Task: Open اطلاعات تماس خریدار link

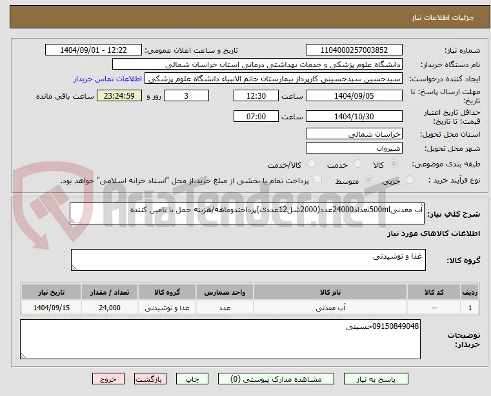Action: coord(108,79)
